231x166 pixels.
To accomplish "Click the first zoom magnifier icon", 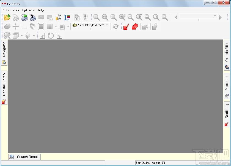I will 97,17.
